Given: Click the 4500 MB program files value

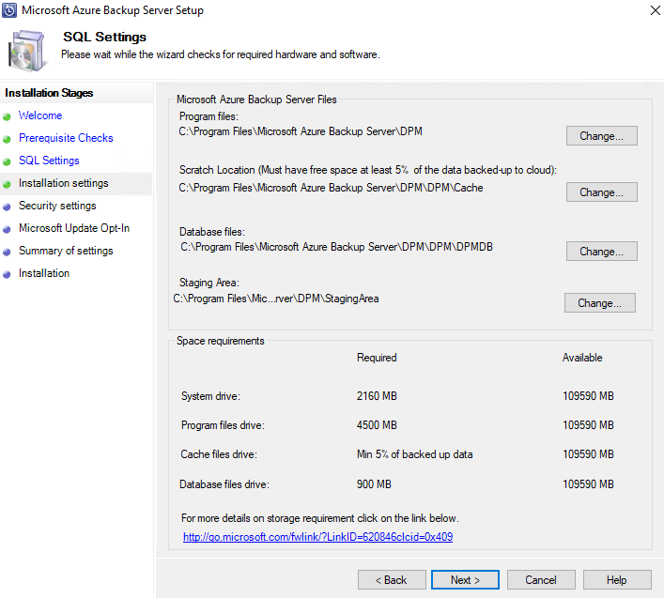Looking at the screenshot, I should pos(377,425).
